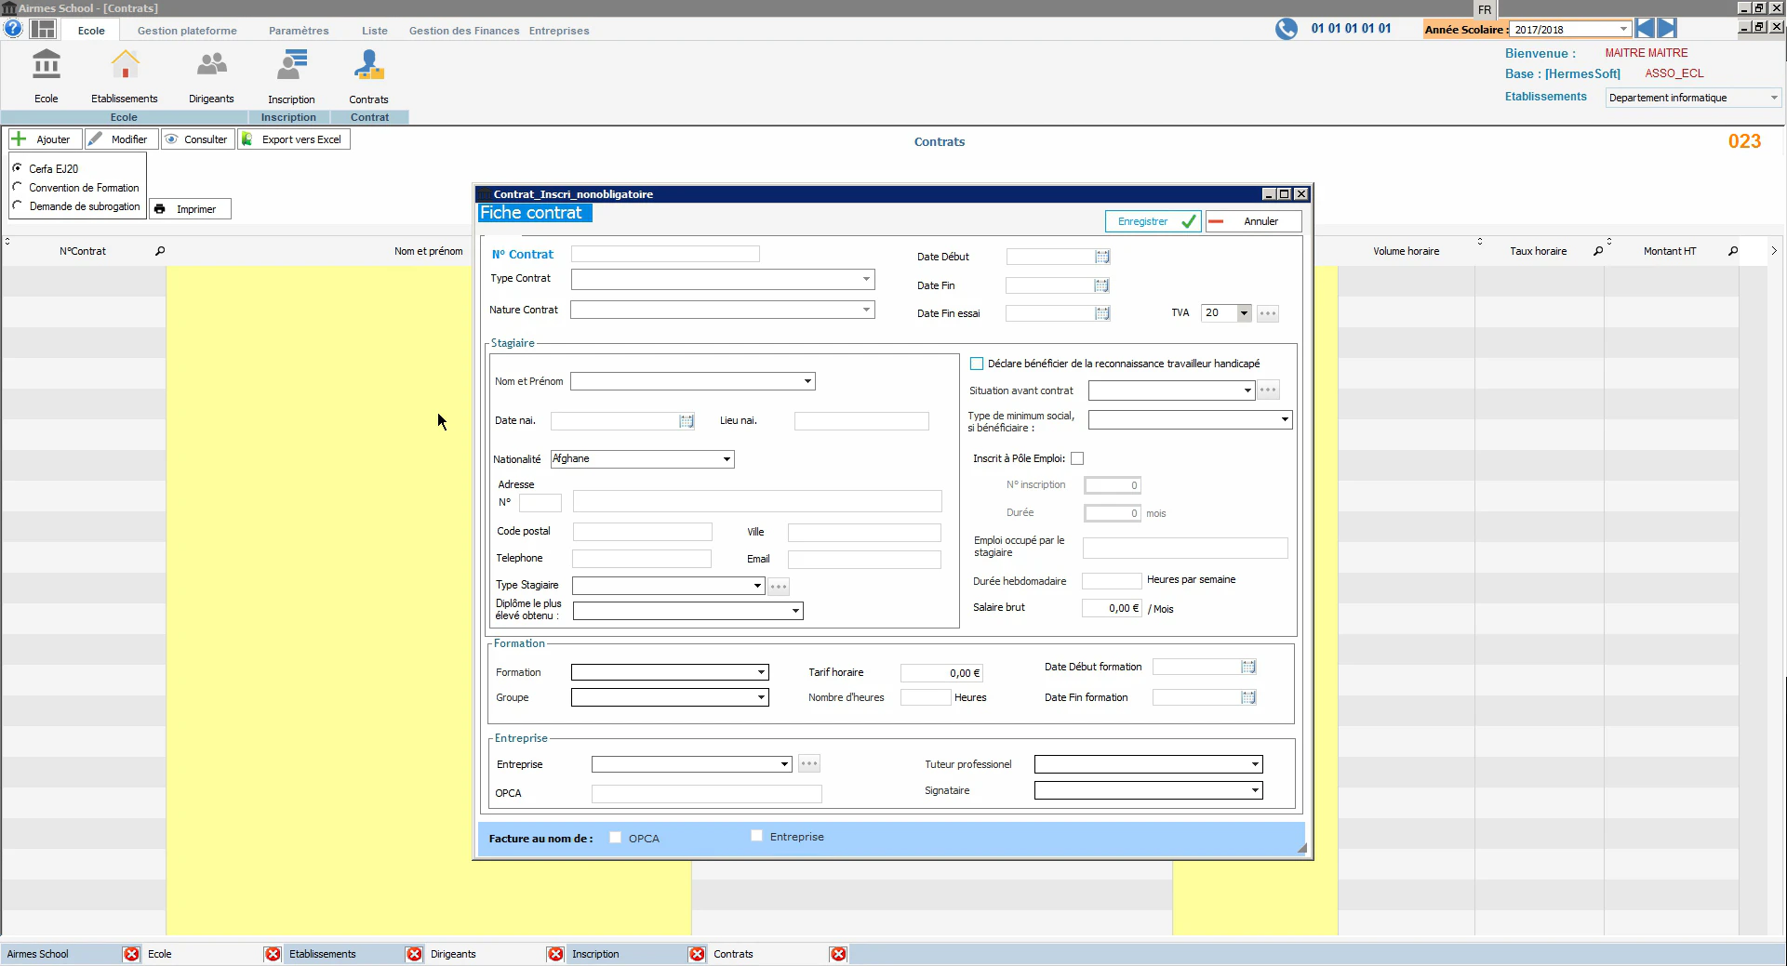Open the Gestion des Finances menu
Image resolution: width=1787 pixels, height=966 pixels.
click(x=464, y=31)
